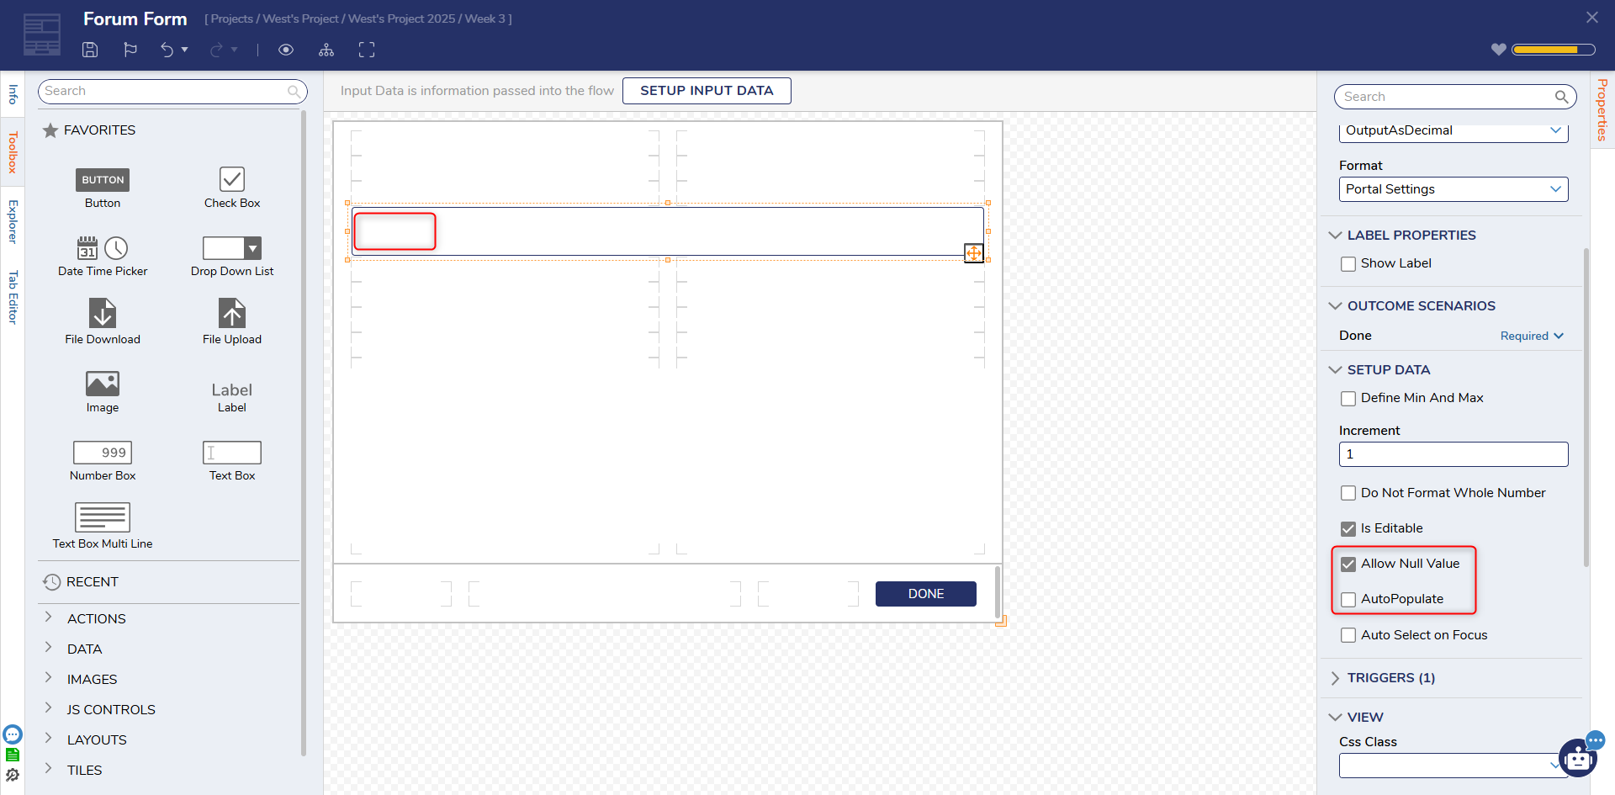Click the eye preview icon
The image size is (1615, 795).
[286, 50]
